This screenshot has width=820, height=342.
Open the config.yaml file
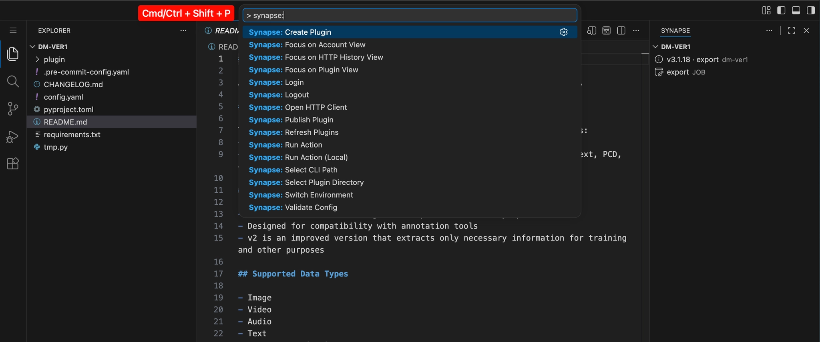point(63,97)
